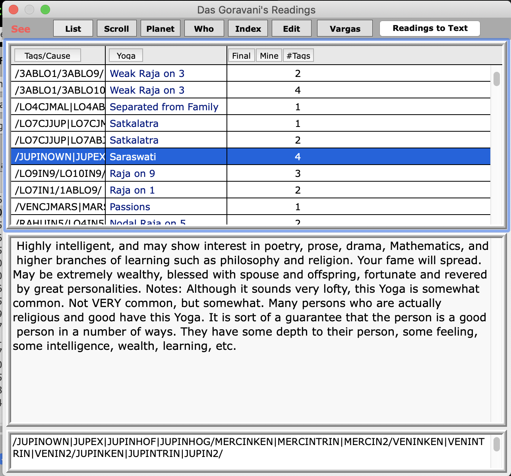The image size is (511, 476).
Task: Click the Edit button
Action: [x=291, y=29]
